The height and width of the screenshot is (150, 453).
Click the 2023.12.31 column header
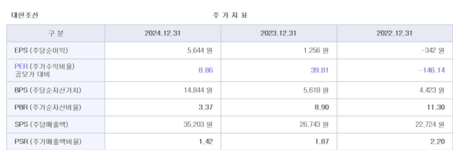coord(279,33)
